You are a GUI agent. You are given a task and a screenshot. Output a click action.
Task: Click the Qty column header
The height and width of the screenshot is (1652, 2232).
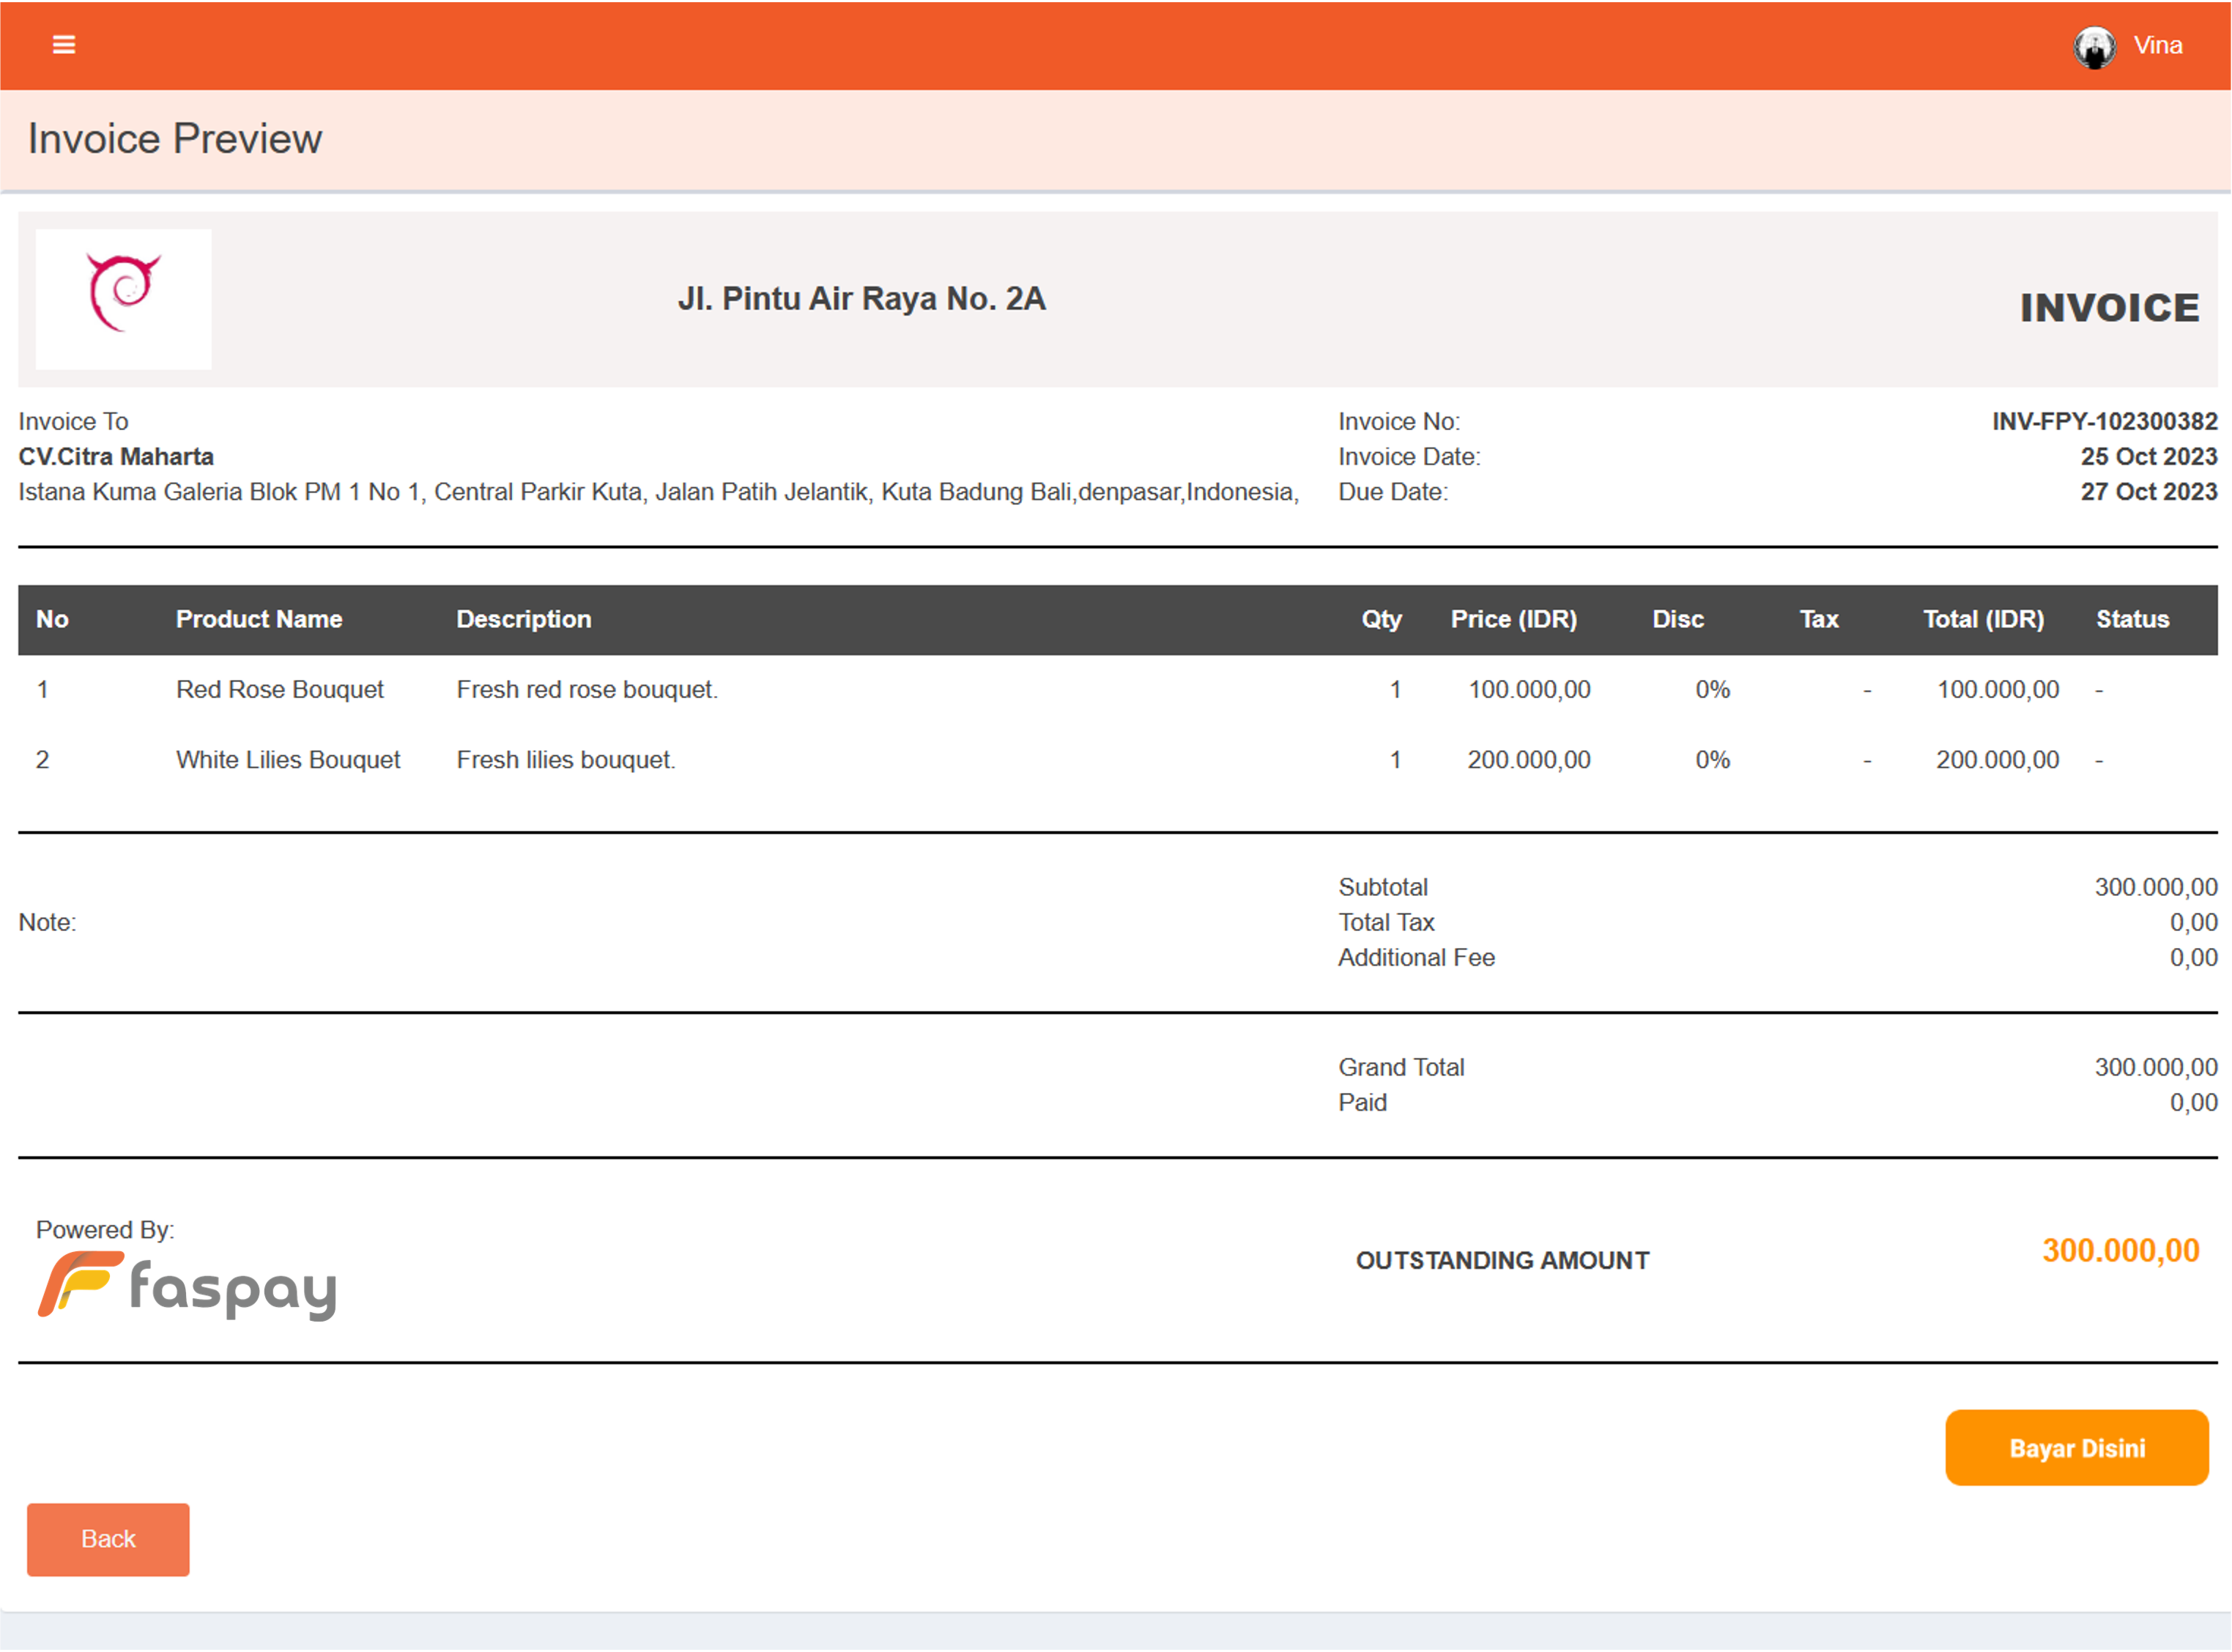pyautogui.click(x=1380, y=619)
